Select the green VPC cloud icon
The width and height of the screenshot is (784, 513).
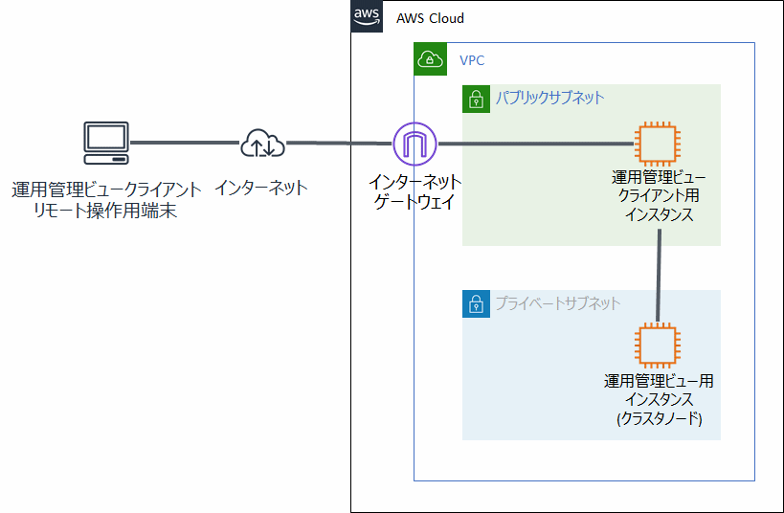430,59
